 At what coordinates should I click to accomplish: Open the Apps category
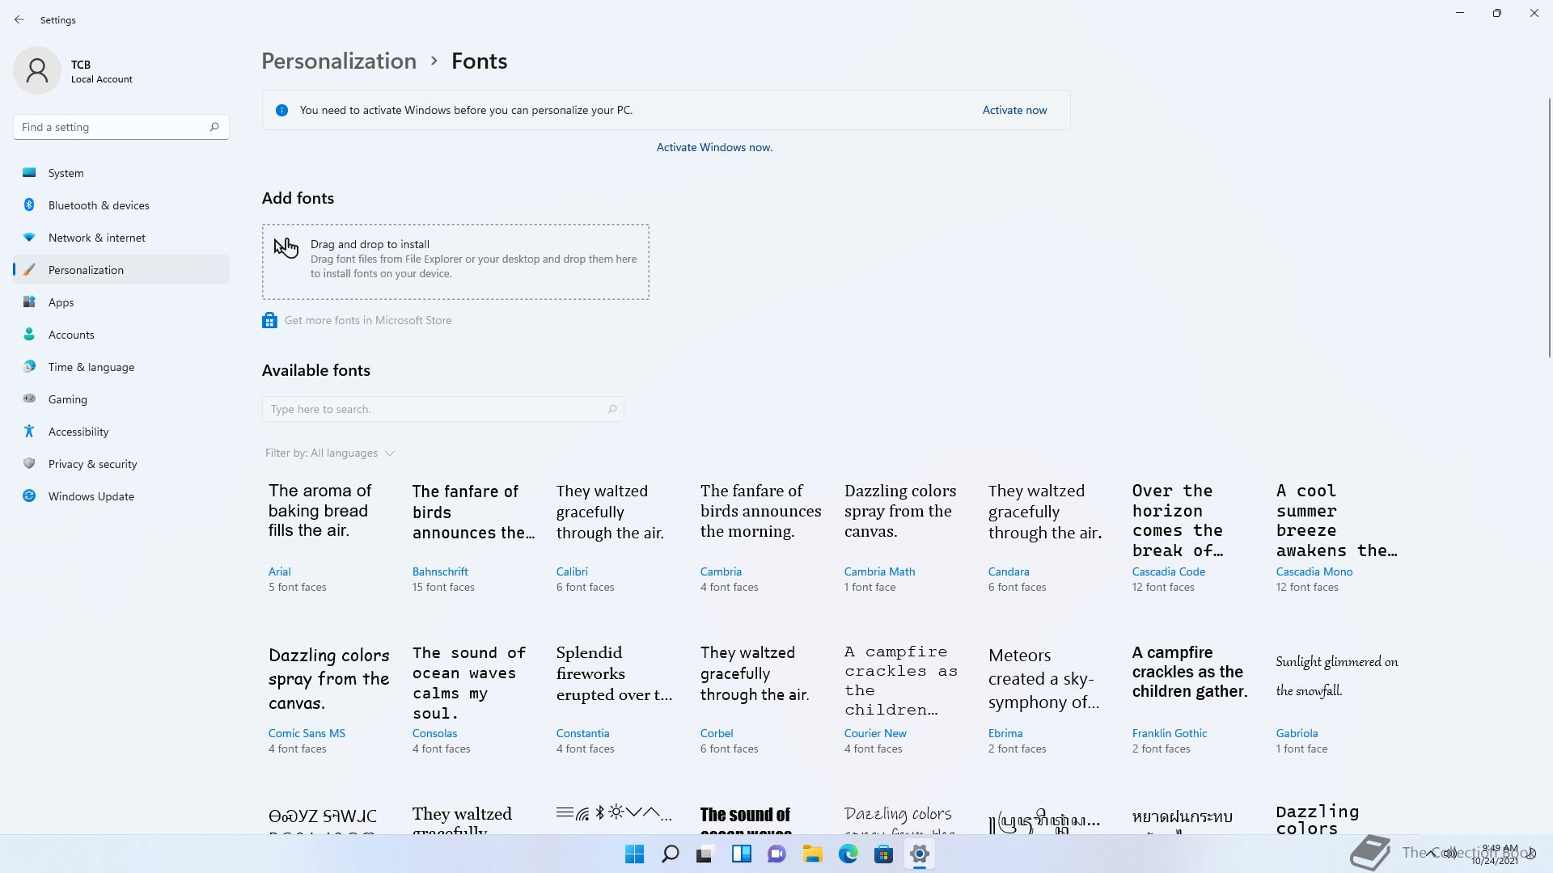coord(121,302)
